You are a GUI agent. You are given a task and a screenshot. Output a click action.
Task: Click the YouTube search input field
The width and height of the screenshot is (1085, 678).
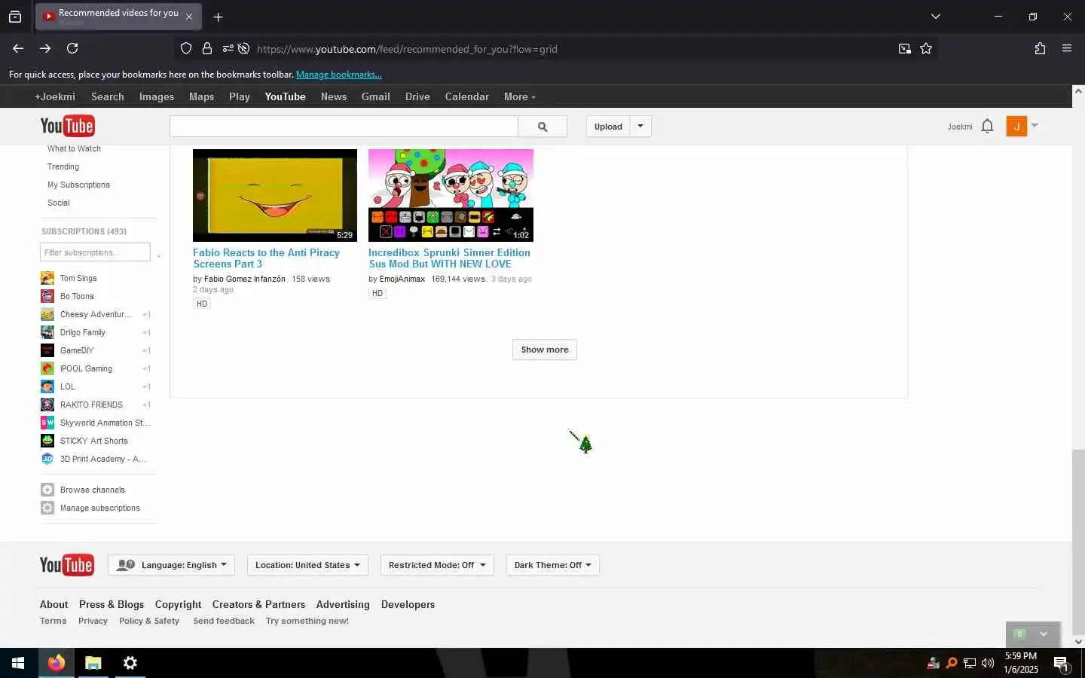(344, 127)
